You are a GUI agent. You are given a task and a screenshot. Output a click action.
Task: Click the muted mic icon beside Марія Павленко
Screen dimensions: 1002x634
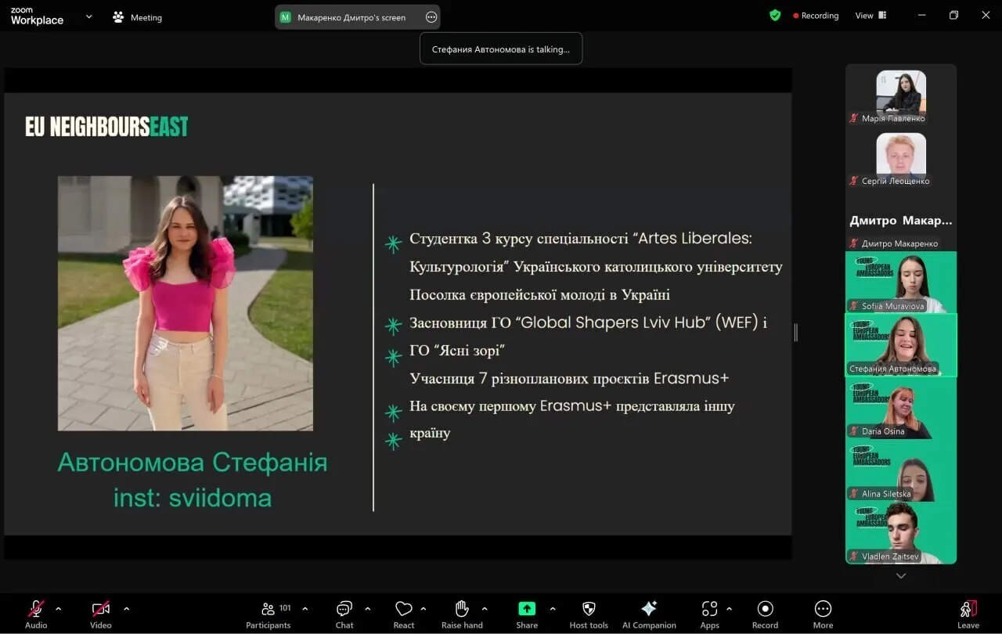(x=854, y=118)
